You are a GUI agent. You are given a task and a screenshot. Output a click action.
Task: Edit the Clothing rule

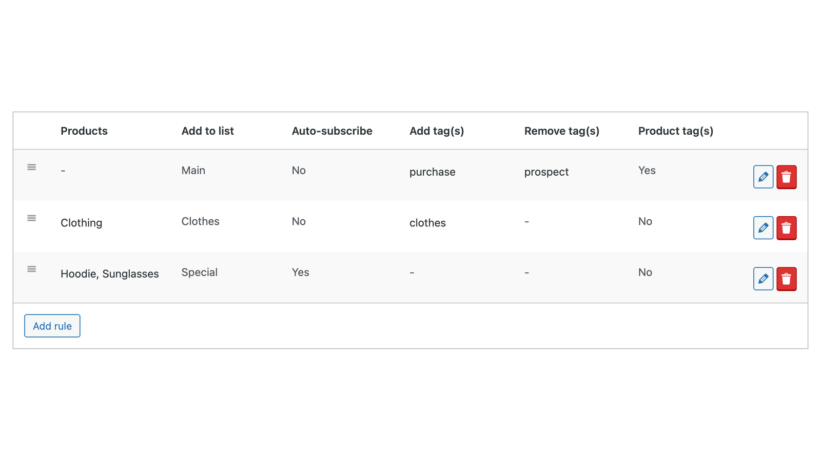pyautogui.click(x=763, y=228)
